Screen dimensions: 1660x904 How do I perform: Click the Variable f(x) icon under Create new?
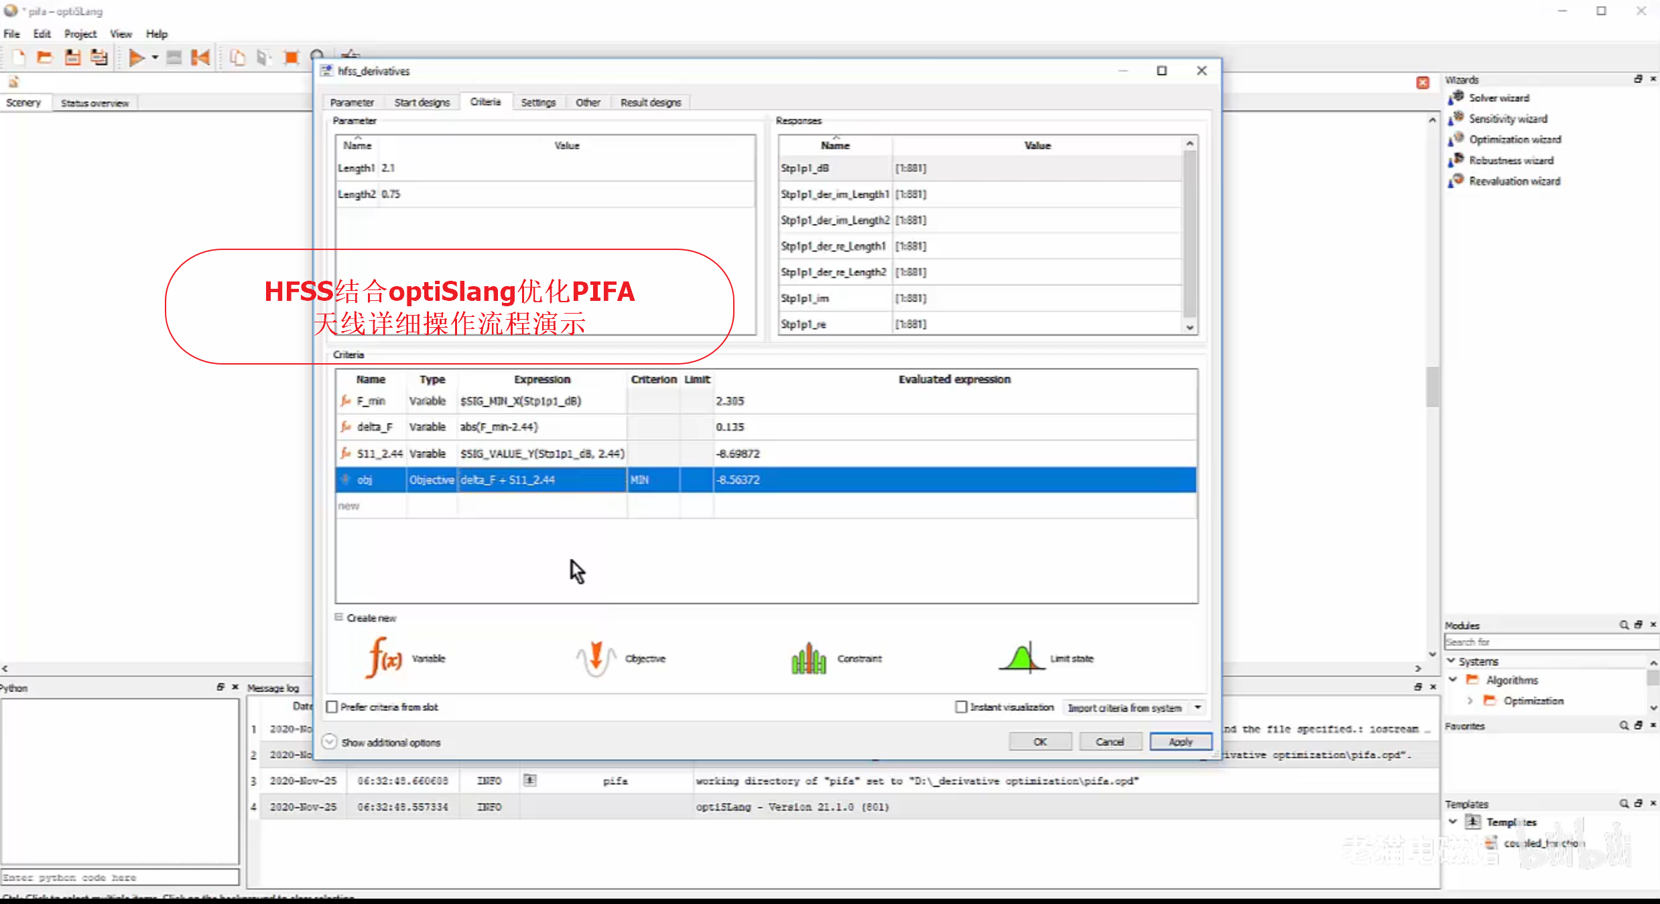(x=385, y=657)
